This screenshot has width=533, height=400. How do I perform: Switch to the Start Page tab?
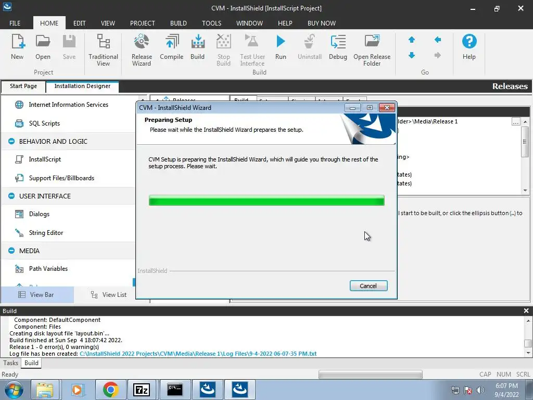coord(23,86)
